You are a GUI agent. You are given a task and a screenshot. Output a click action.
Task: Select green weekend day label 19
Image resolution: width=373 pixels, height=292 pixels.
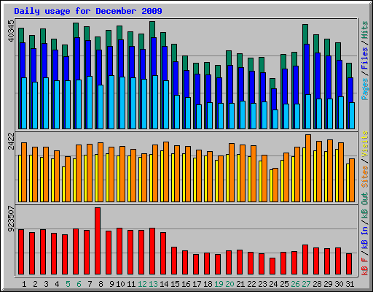[219, 284]
